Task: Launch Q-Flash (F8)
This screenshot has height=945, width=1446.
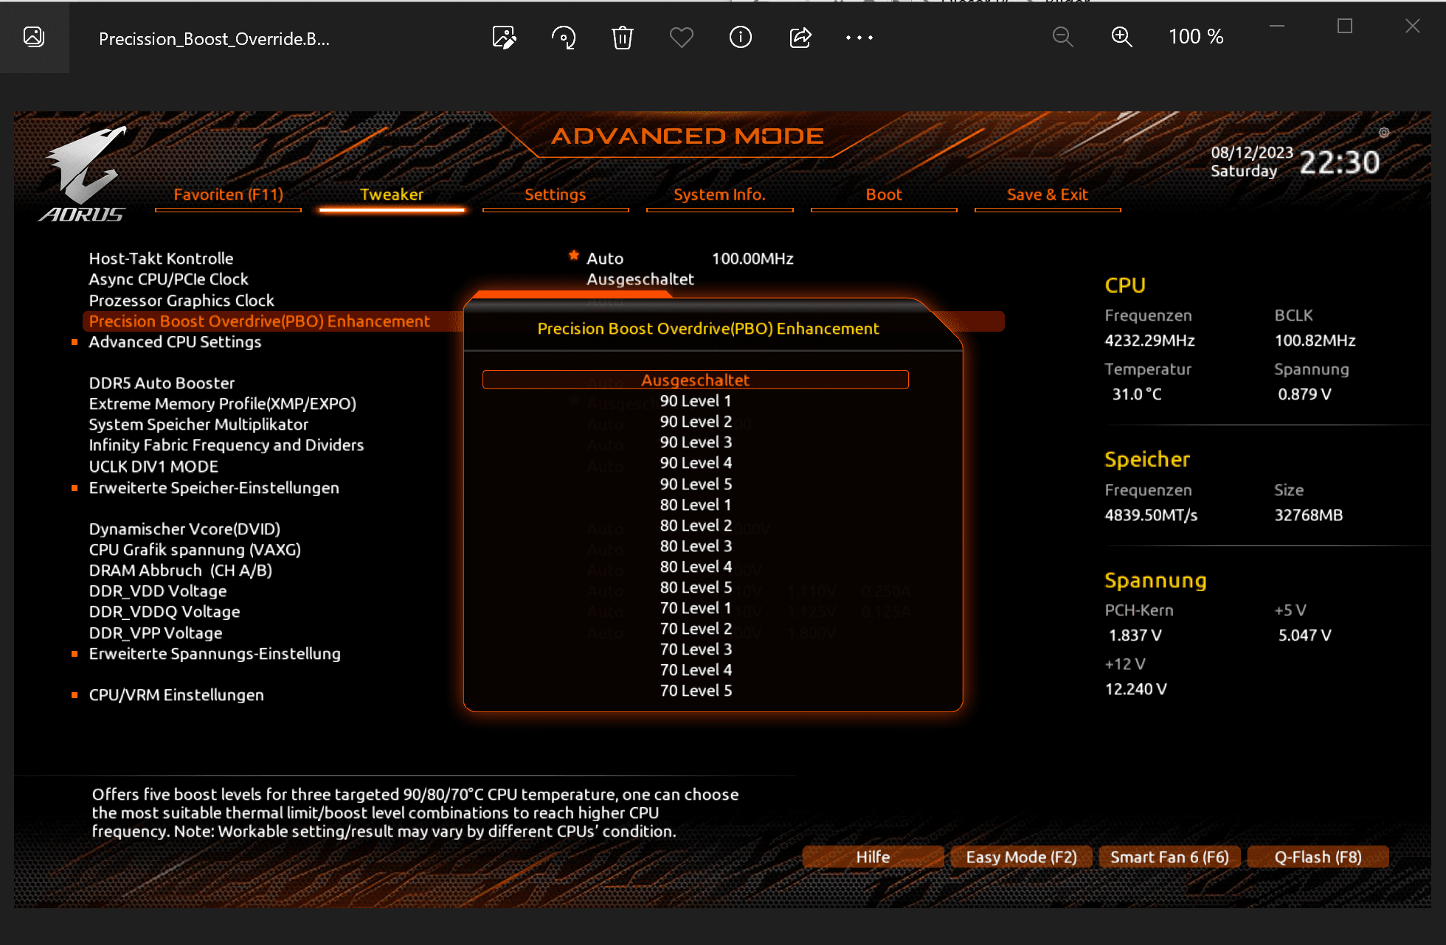Action: [x=1318, y=857]
